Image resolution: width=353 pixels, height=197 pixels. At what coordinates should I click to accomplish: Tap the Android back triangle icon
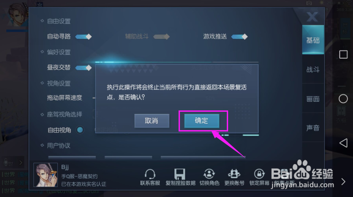(343, 143)
